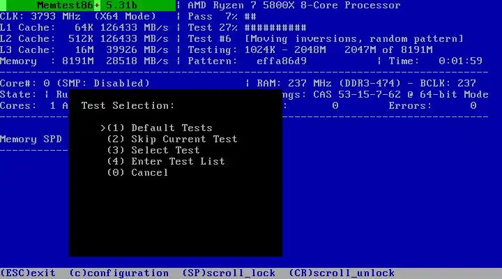The height and width of the screenshot is (279, 502).
Task: Click the (c)configuration hint
Action: 119,273
